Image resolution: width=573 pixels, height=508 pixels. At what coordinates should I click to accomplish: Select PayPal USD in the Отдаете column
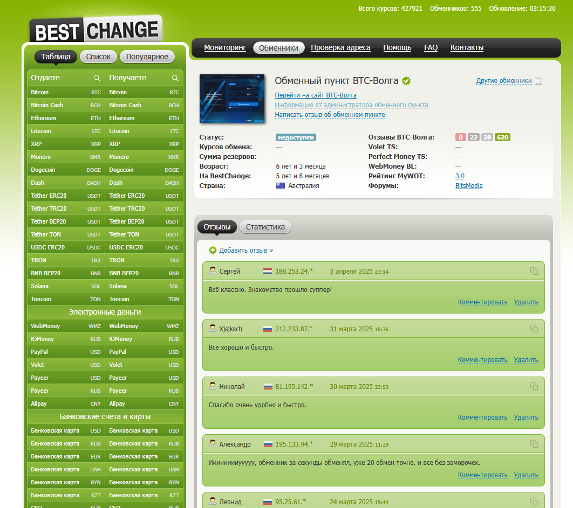click(66, 352)
